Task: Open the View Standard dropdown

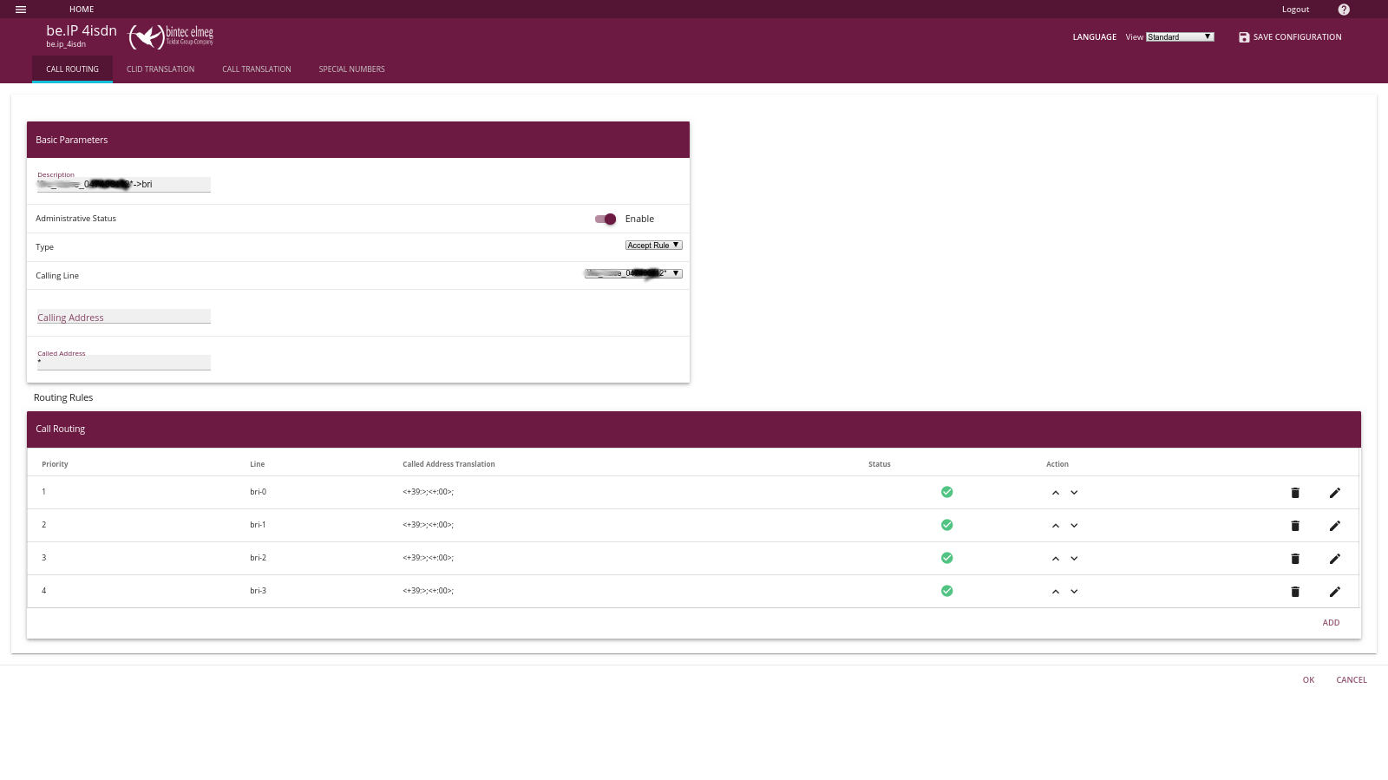Action: click(x=1180, y=37)
